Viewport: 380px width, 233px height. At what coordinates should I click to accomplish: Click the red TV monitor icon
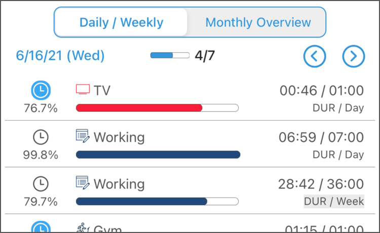point(83,89)
